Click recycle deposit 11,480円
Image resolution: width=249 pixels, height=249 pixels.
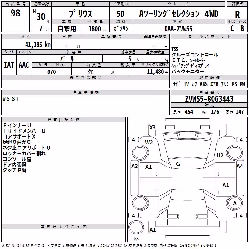(x=157, y=72)
